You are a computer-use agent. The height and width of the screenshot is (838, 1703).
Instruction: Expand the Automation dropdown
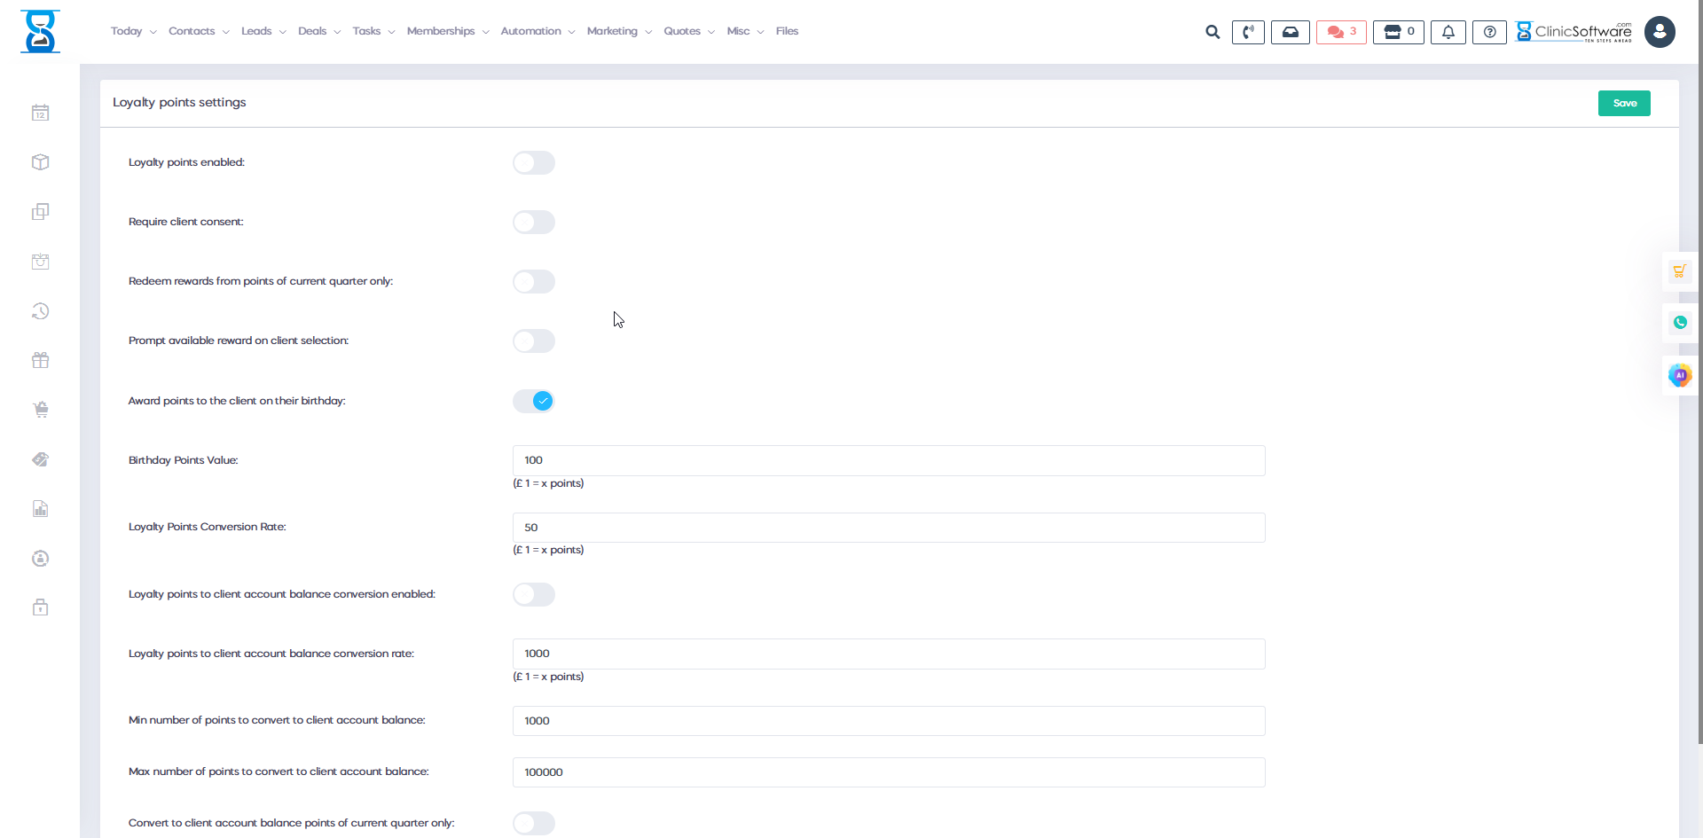point(533,31)
